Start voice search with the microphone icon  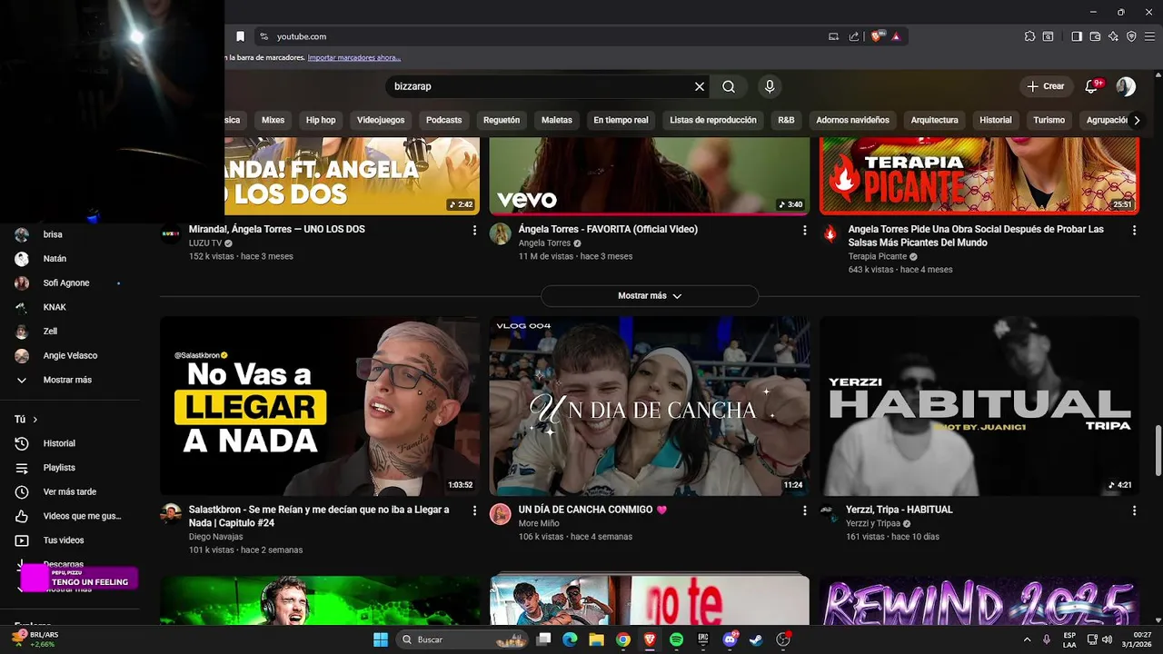click(770, 86)
